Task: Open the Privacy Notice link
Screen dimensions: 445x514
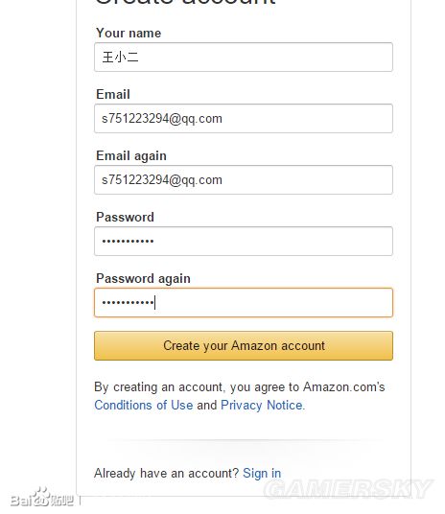Action: (263, 406)
